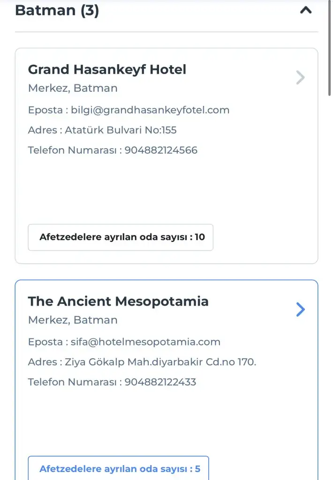Tap phone number 904882124566

click(x=161, y=150)
